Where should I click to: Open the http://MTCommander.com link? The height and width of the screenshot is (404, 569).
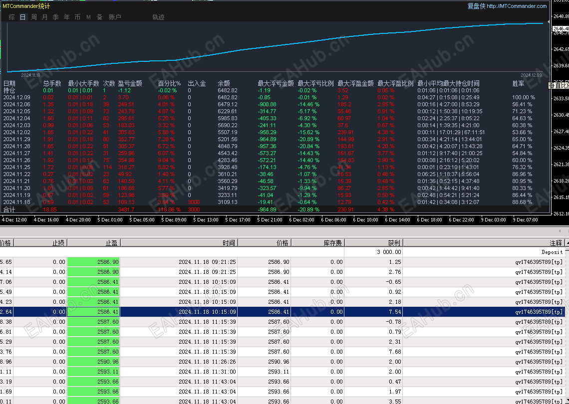[x=517, y=6]
